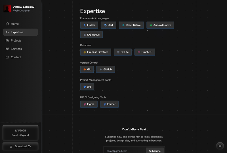Viewport: 227px width, 153px height.
Task: Click the Subscribe button
Action: [155, 151]
